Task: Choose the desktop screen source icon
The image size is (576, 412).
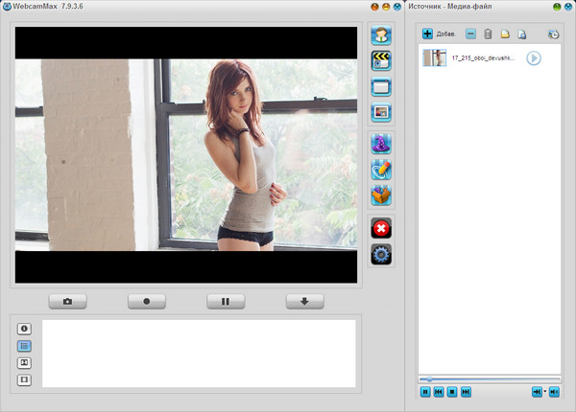Action: tap(381, 87)
